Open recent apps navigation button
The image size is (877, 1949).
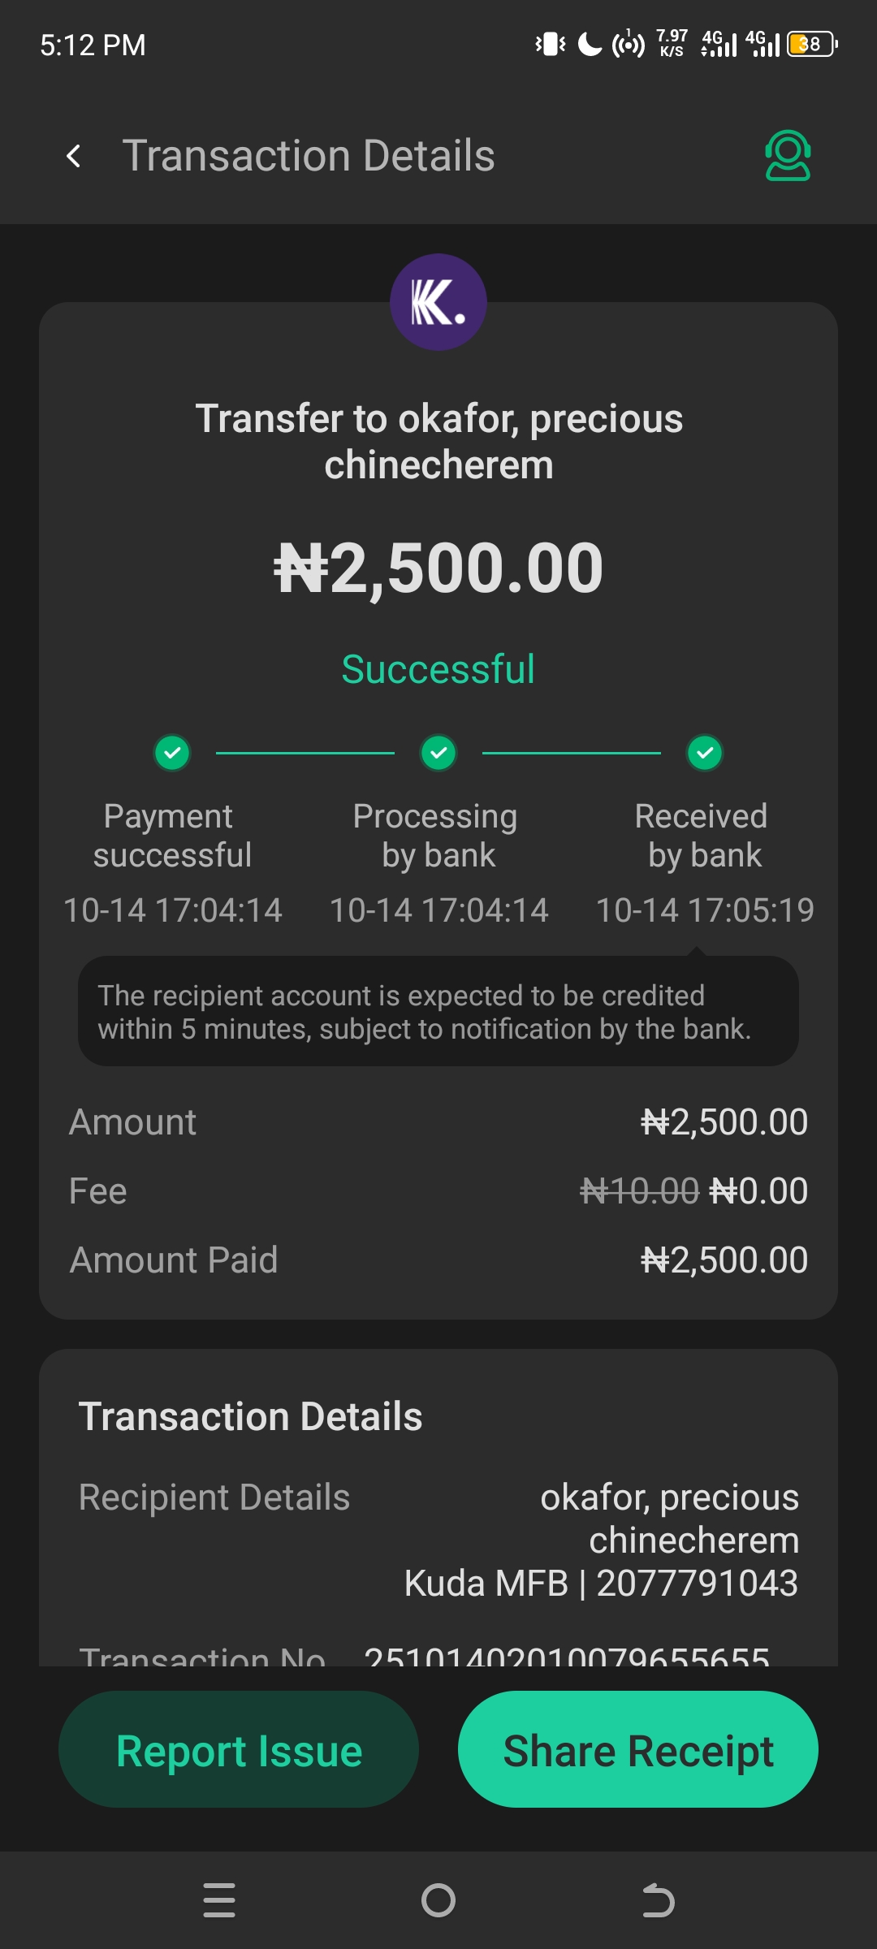219,1900
